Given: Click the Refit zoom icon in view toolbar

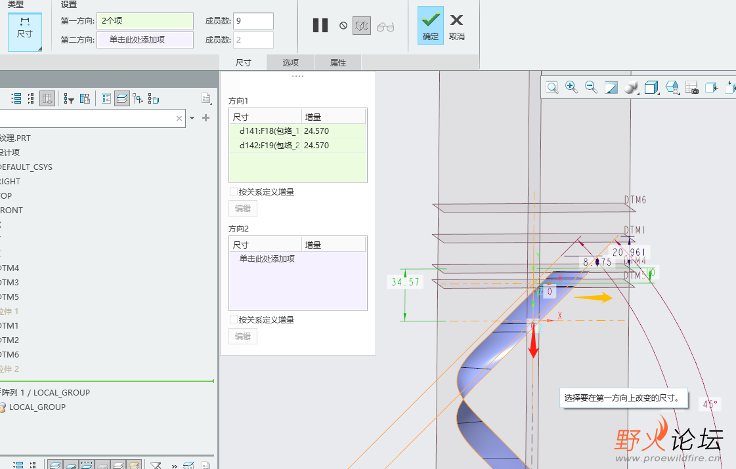Looking at the screenshot, I should 552,87.
